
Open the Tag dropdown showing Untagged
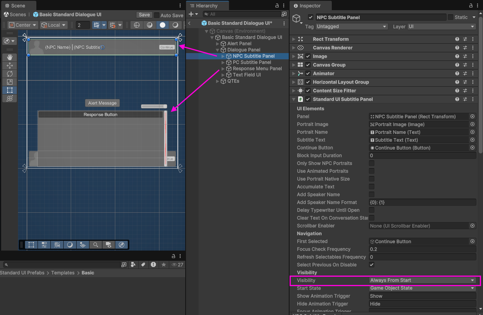tap(351, 27)
